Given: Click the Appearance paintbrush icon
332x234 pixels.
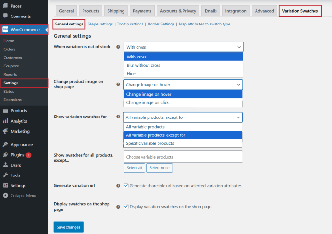Looking at the screenshot, I should (5, 145).
